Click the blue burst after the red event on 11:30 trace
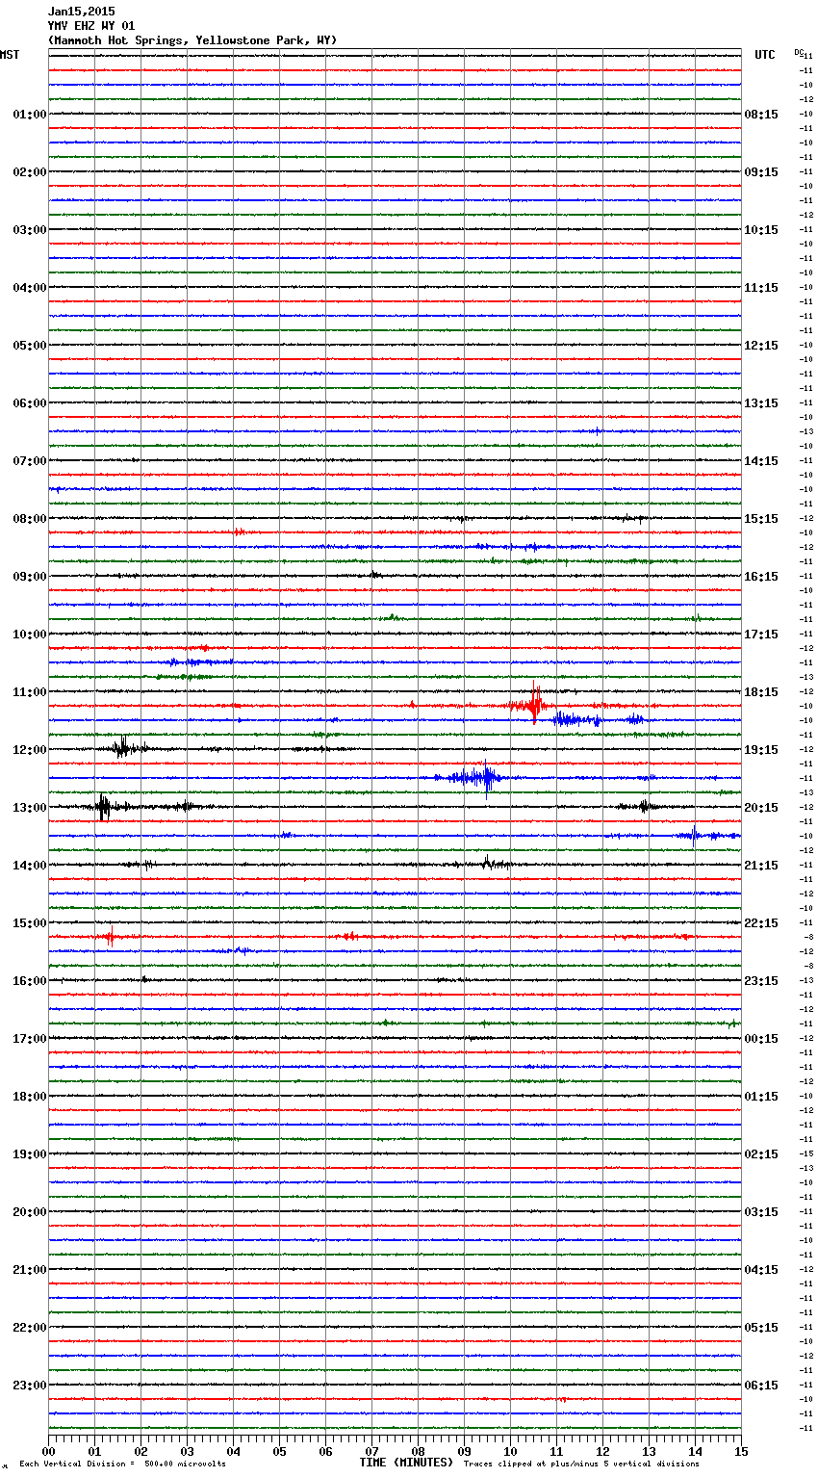Viewport: 818px width, 1477px height. [577, 719]
